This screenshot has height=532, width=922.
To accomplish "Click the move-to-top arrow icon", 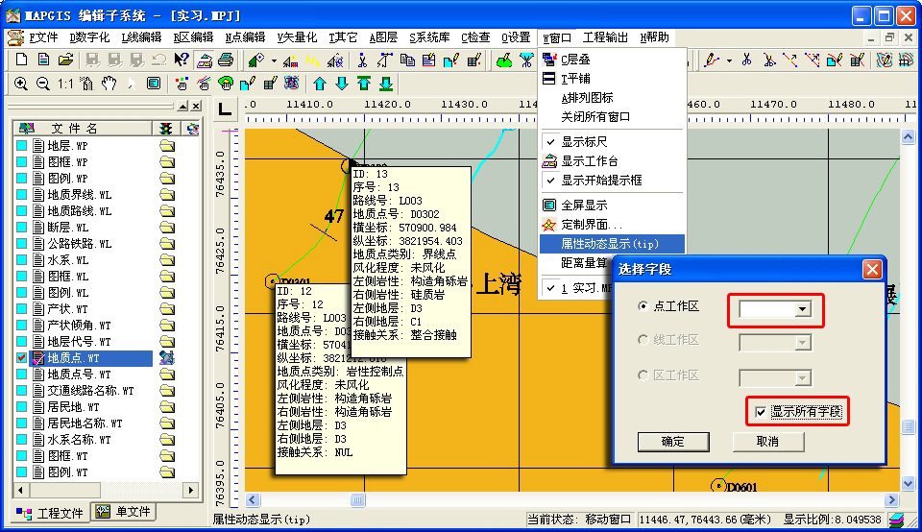I will click(x=364, y=84).
